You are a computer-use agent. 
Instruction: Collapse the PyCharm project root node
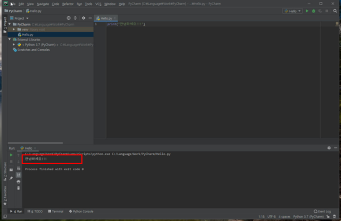pyautogui.click(x=10, y=24)
